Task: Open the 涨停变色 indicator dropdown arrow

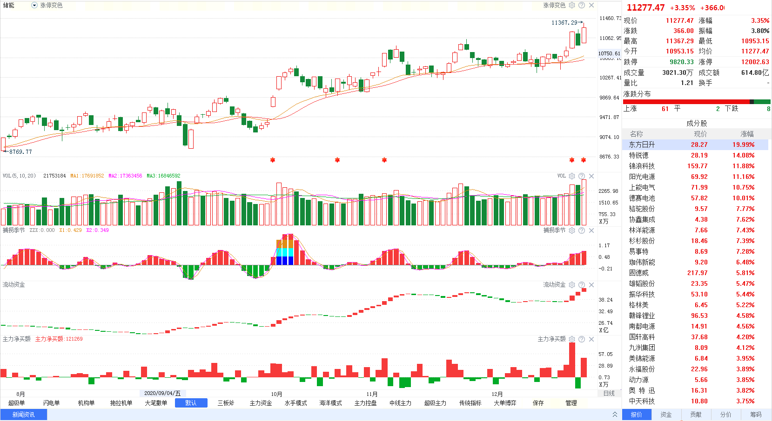Action: pos(34,5)
